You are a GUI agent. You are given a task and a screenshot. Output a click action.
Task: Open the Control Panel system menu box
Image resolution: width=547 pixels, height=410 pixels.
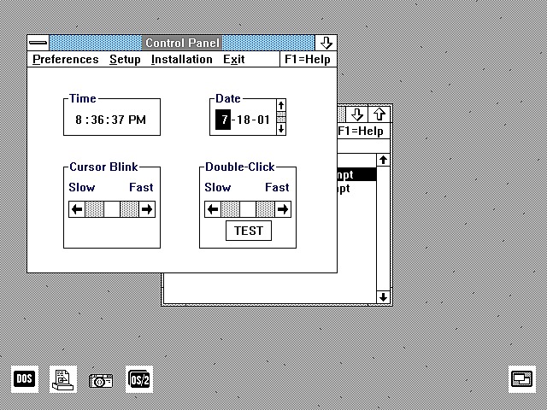(x=38, y=43)
